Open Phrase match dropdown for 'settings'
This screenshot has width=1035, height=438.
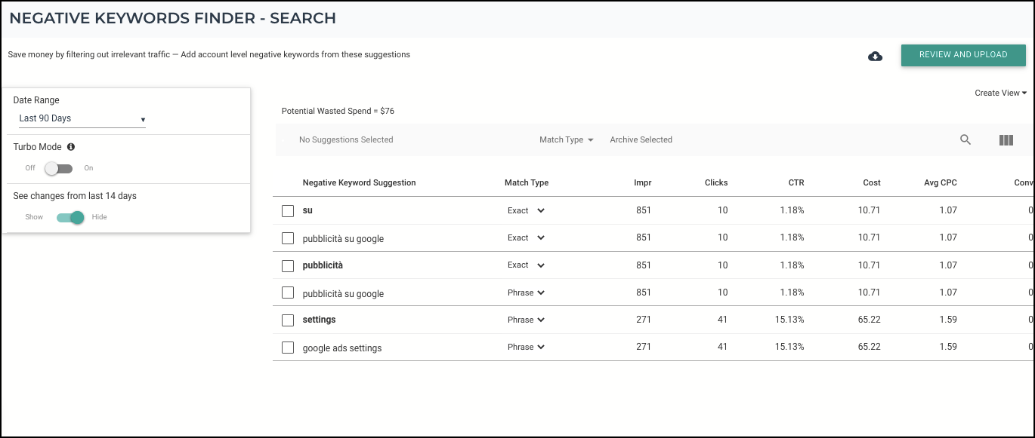click(x=526, y=320)
